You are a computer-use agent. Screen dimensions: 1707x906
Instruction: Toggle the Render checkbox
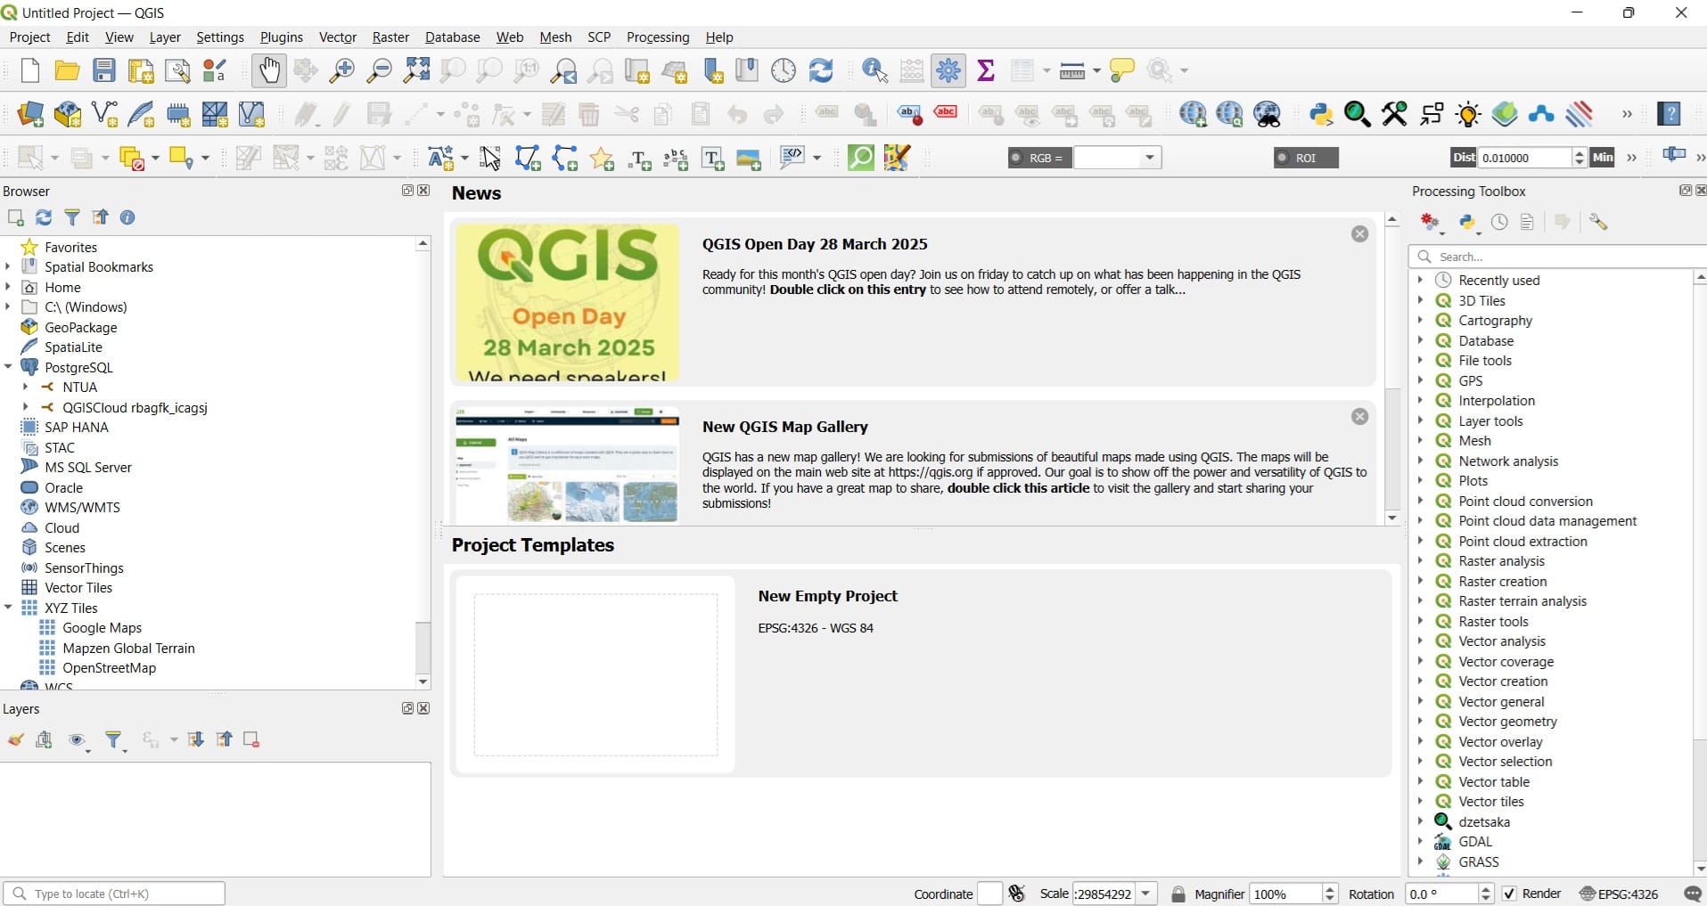point(1509,894)
